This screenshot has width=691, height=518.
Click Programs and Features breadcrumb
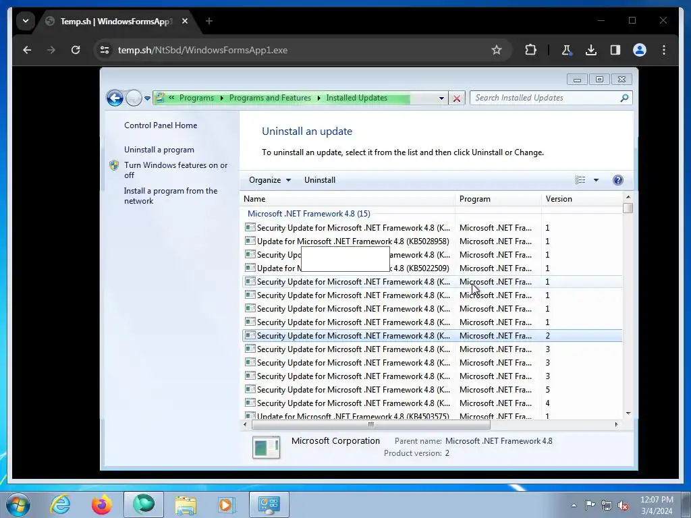click(270, 98)
